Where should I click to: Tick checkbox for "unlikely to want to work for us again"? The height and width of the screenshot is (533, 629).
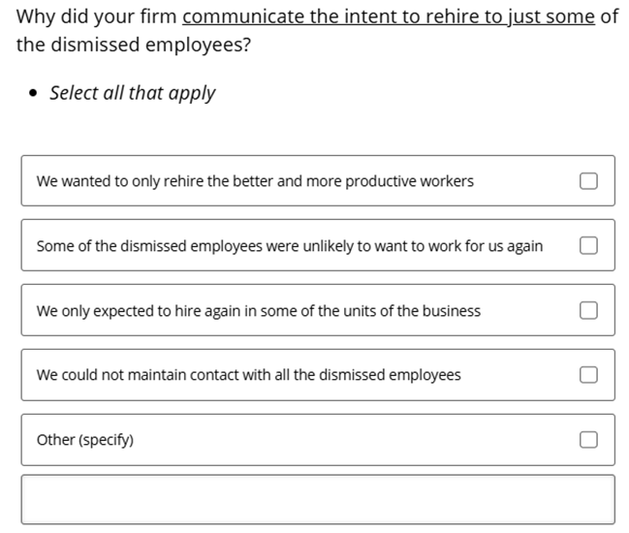[587, 246]
